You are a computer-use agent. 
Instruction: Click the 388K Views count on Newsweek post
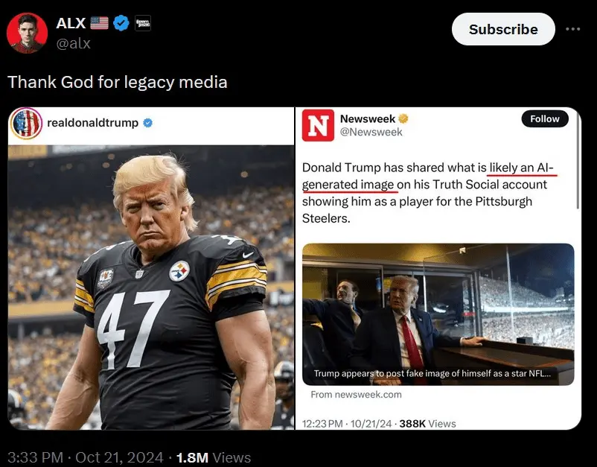click(x=427, y=423)
